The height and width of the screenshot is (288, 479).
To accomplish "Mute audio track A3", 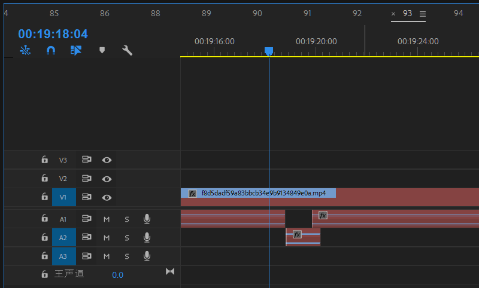I will [x=107, y=256].
